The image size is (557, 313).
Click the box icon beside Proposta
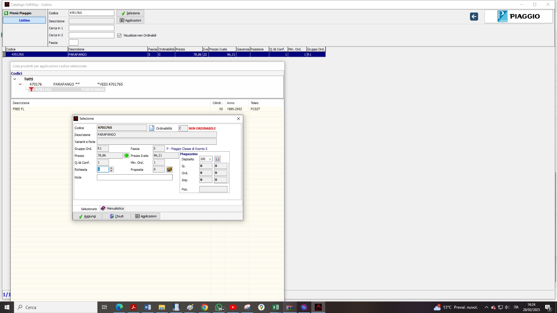pos(170,169)
